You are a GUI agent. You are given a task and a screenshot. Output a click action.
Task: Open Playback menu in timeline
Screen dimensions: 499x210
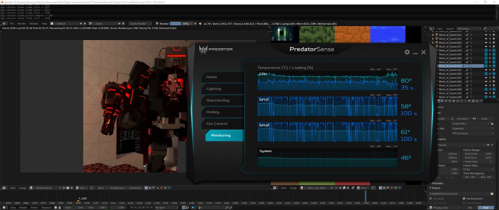tap(46, 208)
